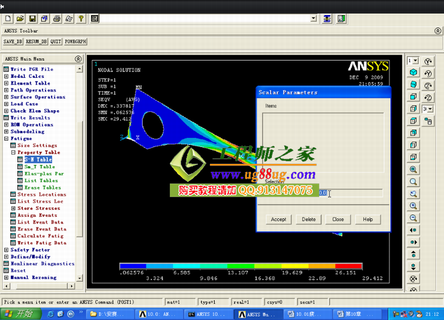Click the Raise Hidden windows icon

(x=327, y=19)
